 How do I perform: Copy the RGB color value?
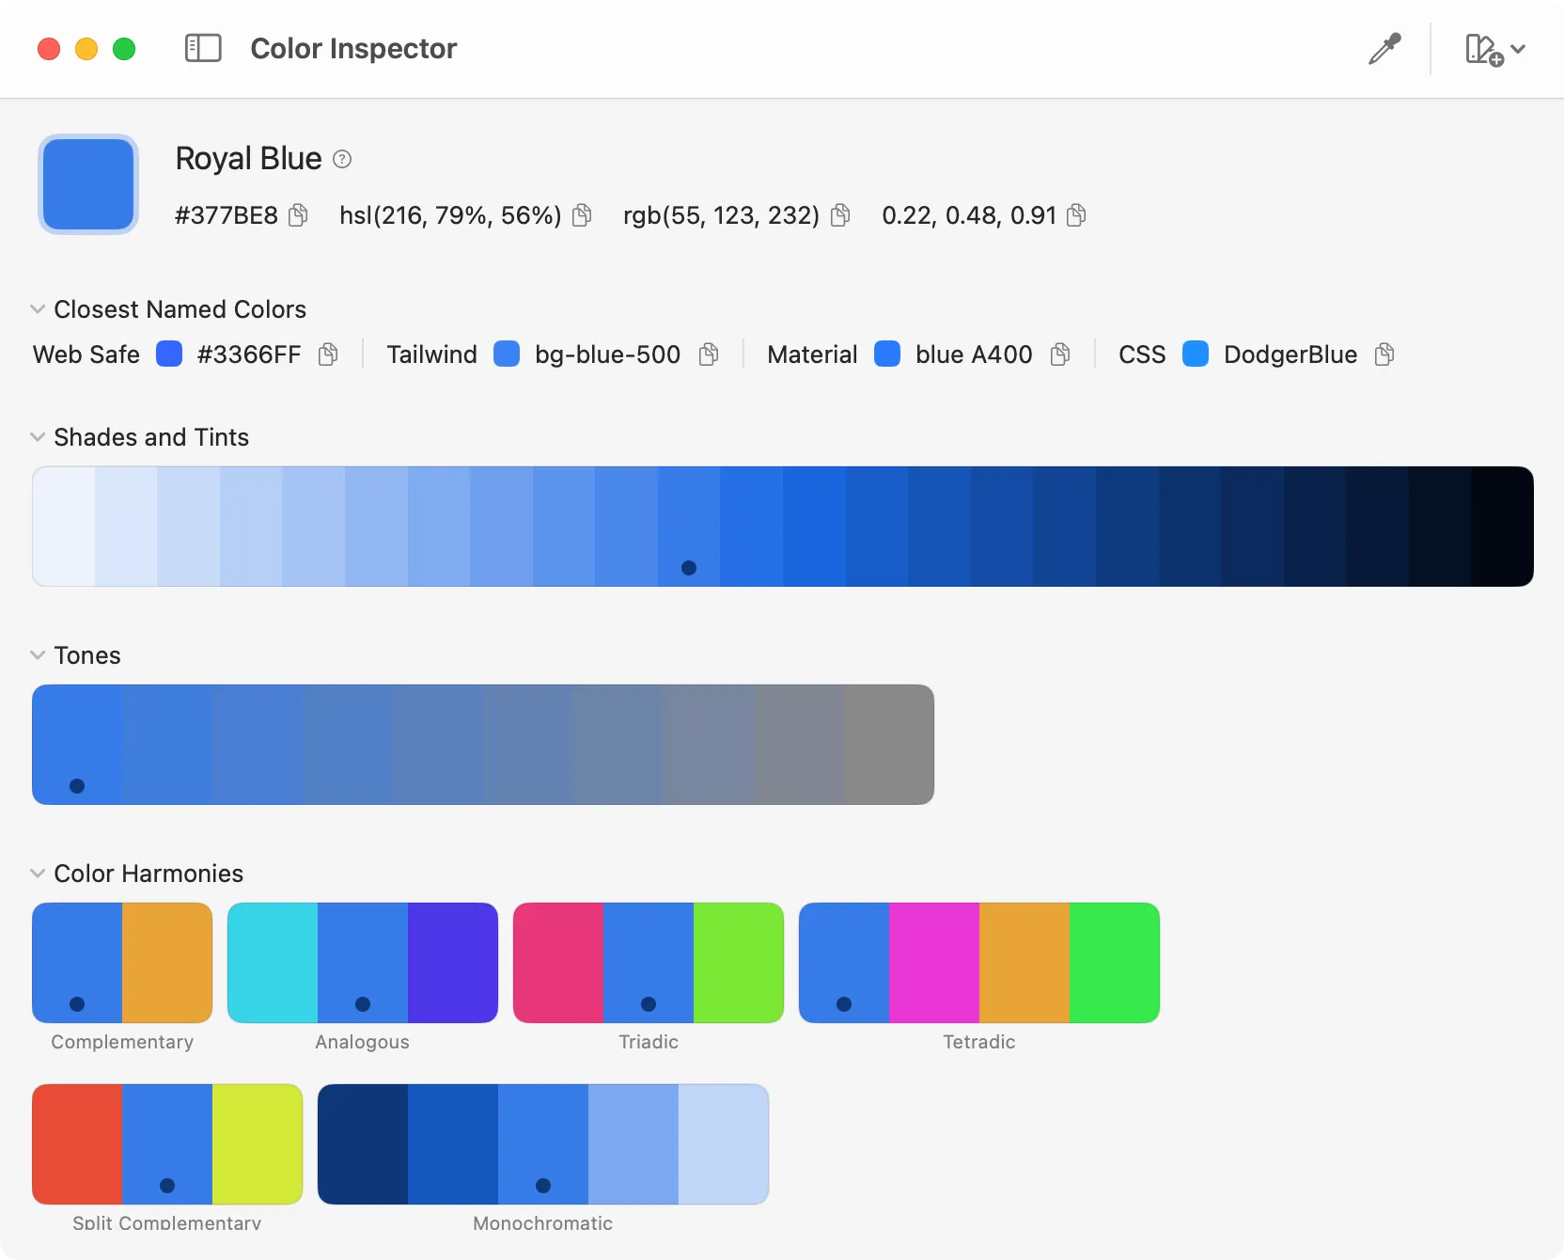(839, 215)
